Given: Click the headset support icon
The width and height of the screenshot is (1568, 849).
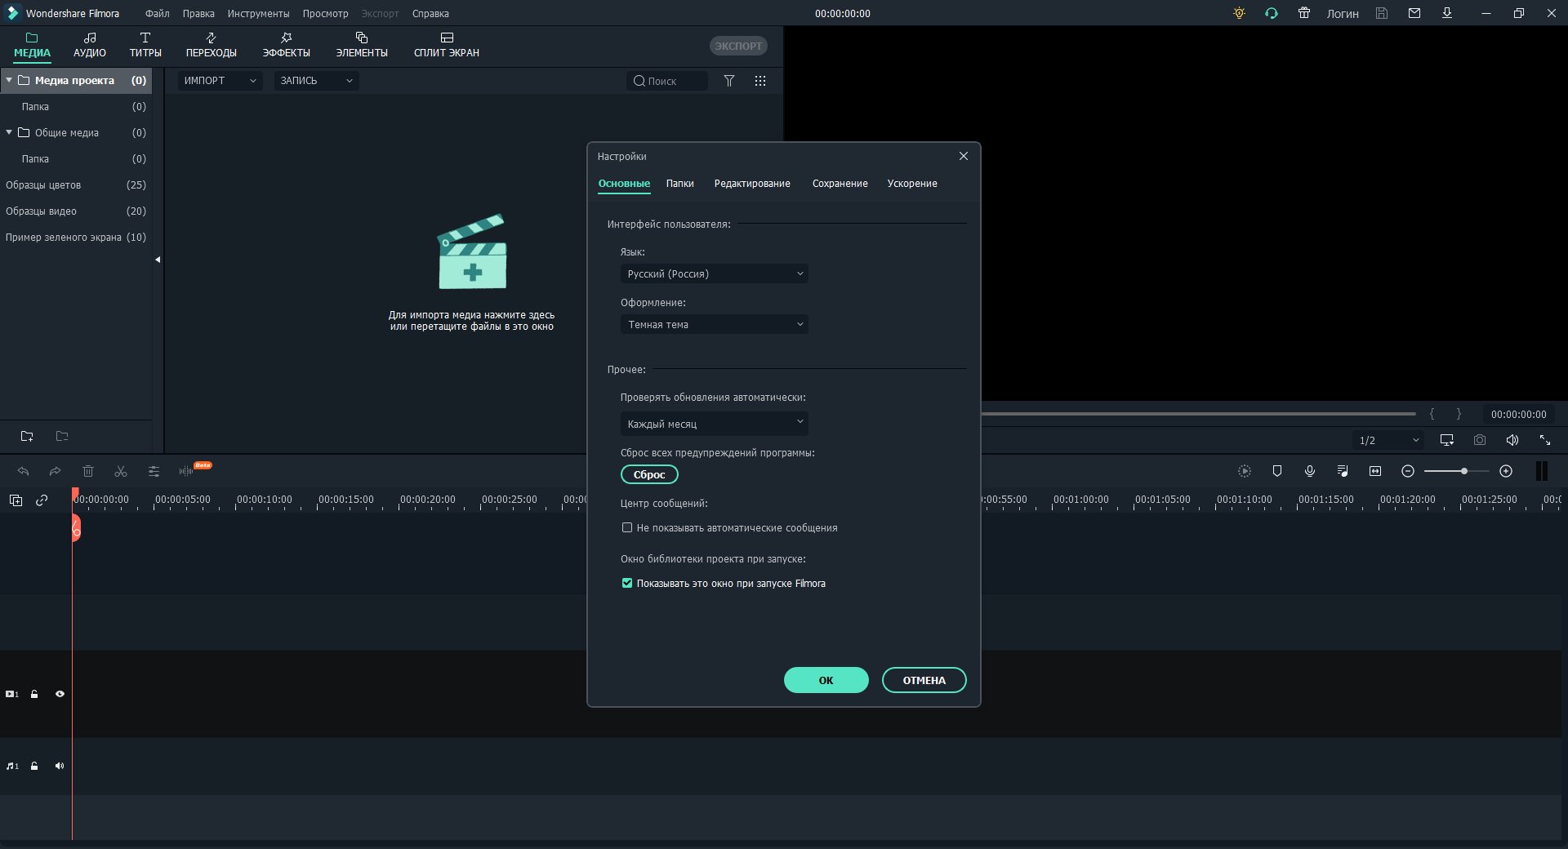Looking at the screenshot, I should [x=1272, y=13].
